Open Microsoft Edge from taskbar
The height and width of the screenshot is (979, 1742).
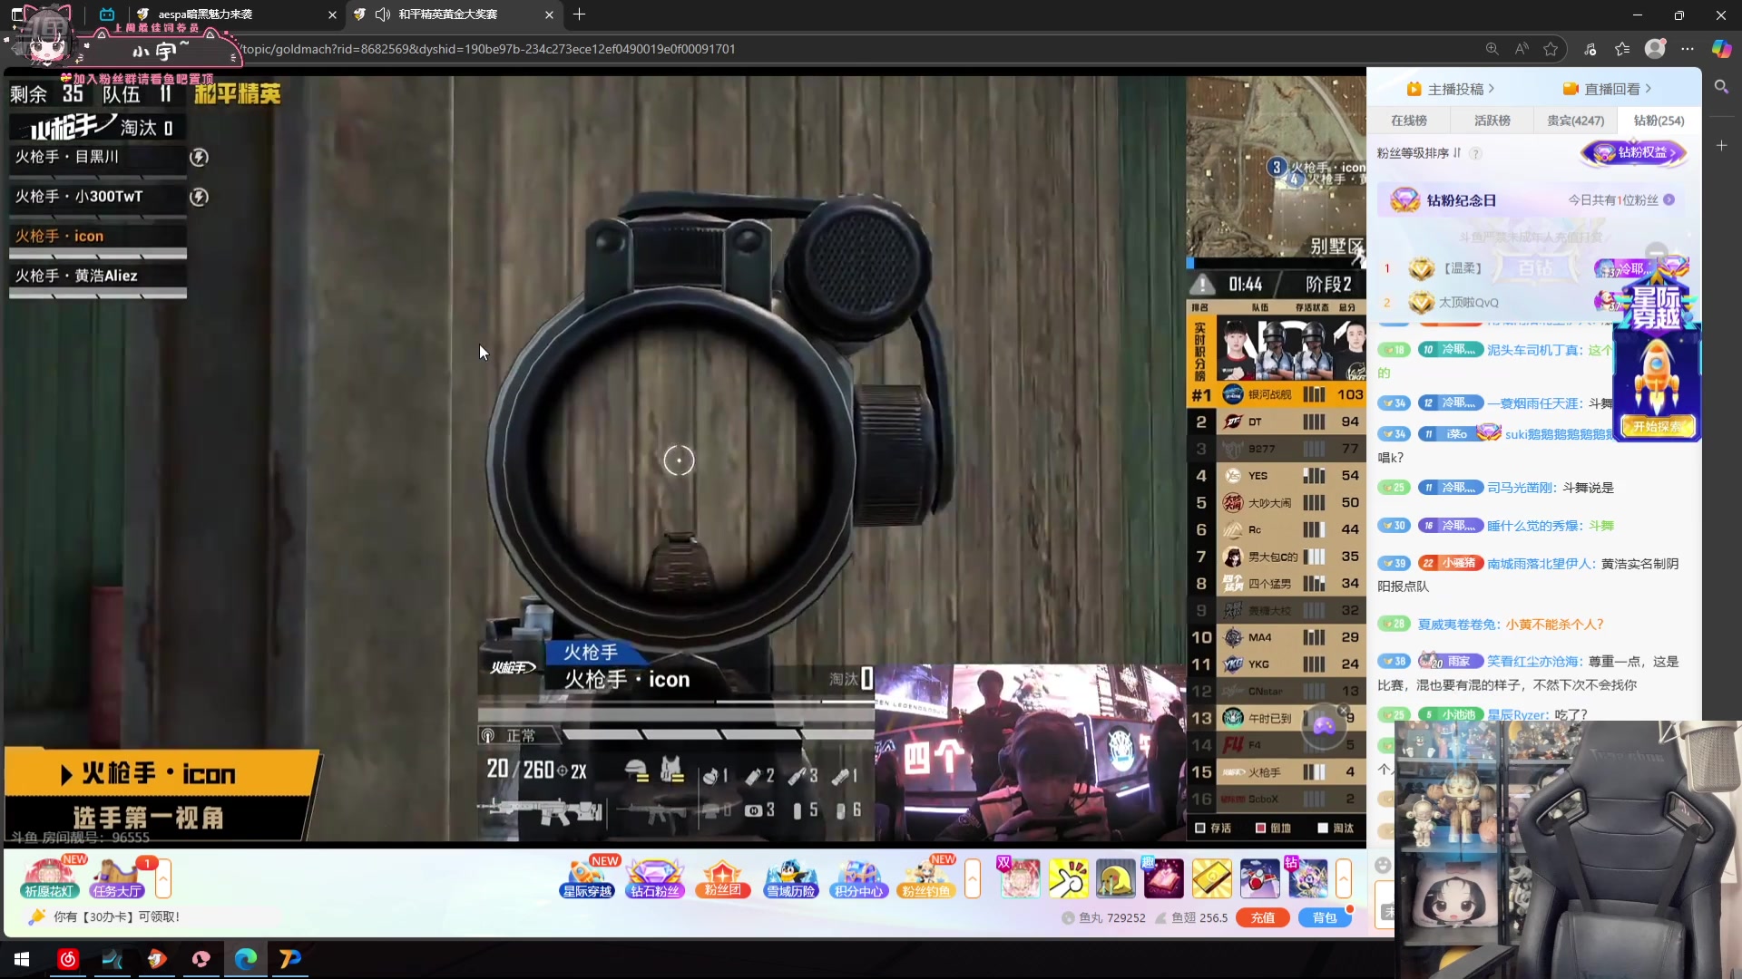tap(246, 958)
